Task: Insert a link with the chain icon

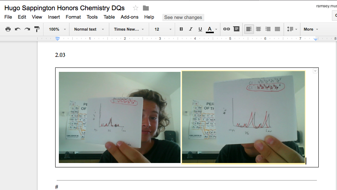Action: click(227, 29)
